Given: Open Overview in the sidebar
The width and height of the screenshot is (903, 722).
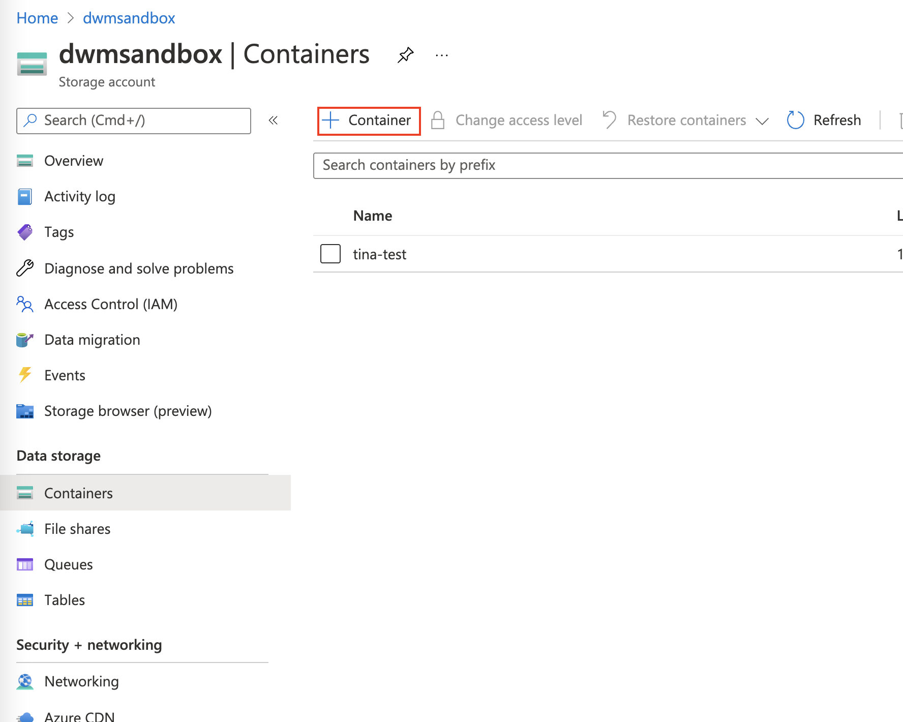Looking at the screenshot, I should pos(74,161).
